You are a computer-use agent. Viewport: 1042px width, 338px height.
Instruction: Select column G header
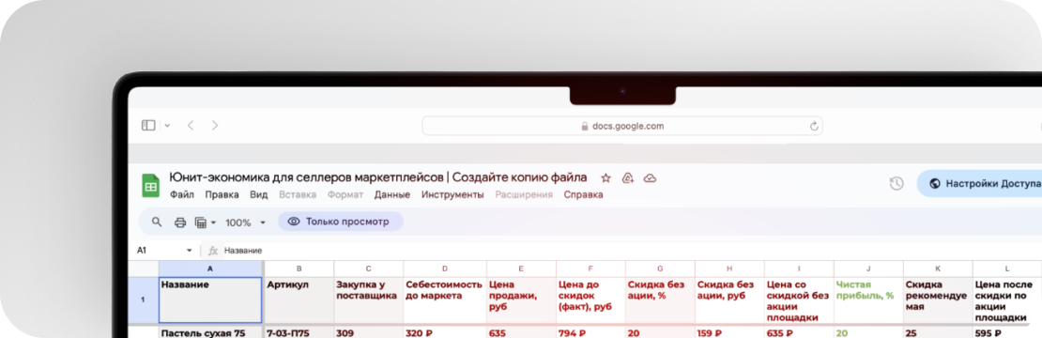660,269
